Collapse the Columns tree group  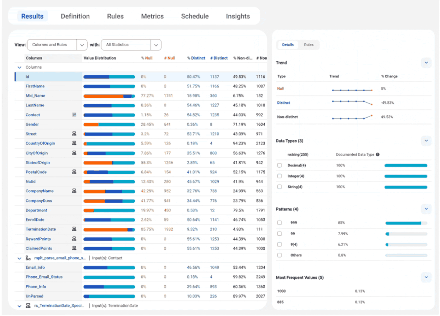(x=20, y=67)
